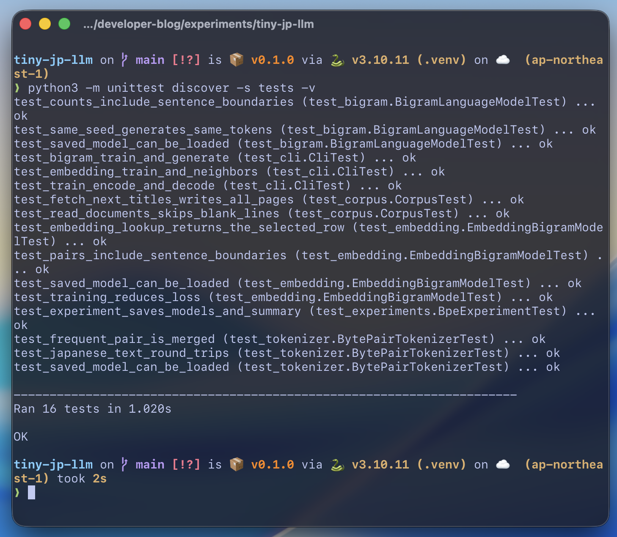
Task: Click test_training_reduces_loss output line
Action: [x=284, y=297]
